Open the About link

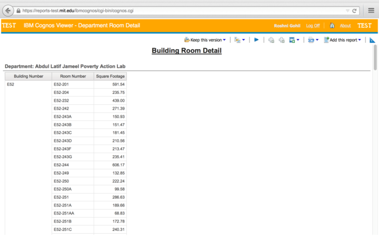345,26
